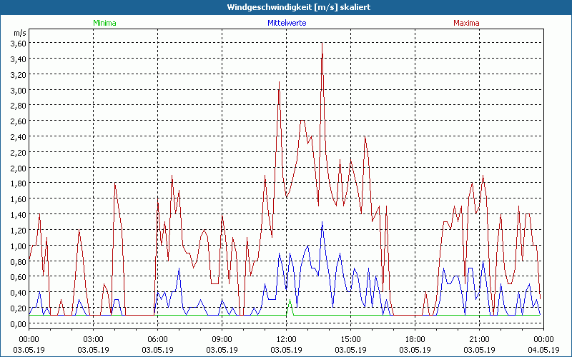Click the m/s unit label
The width and height of the screenshot is (572, 357).
click(x=19, y=33)
